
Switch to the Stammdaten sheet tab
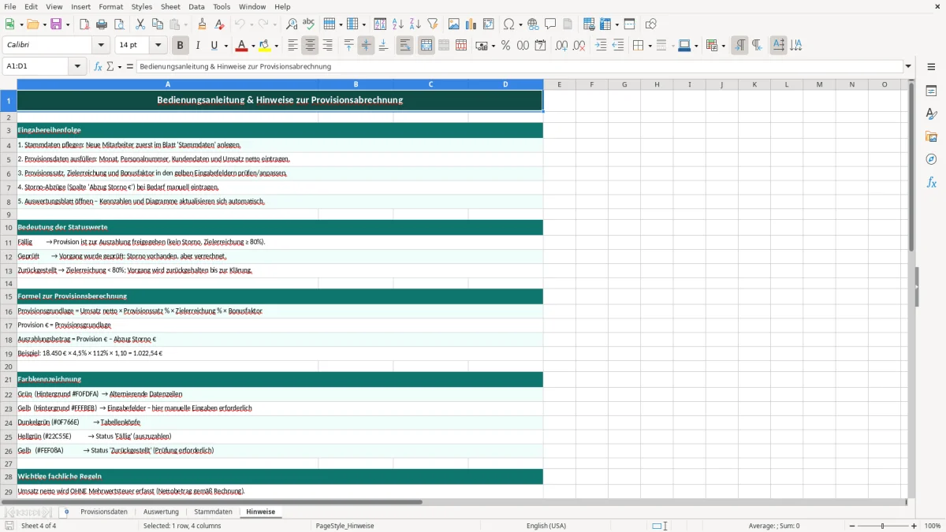[213, 512]
